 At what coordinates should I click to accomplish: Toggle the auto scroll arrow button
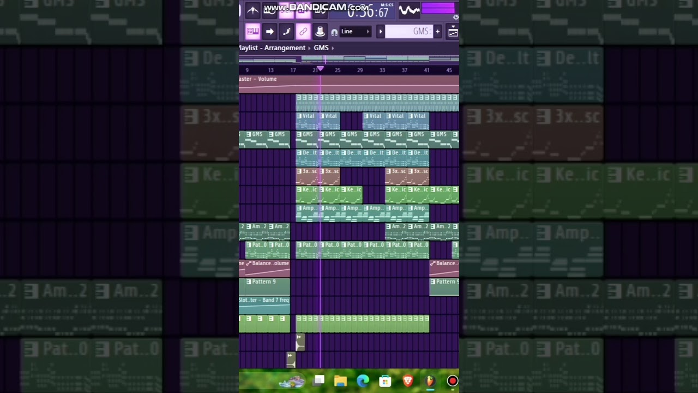pos(269,32)
